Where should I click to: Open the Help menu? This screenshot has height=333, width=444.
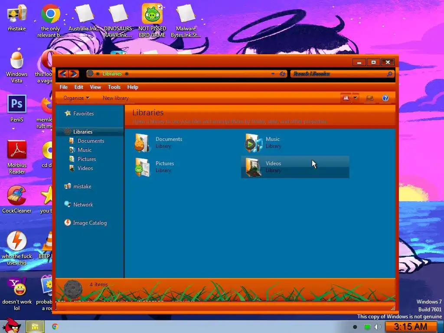pyautogui.click(x=133, y=87)
